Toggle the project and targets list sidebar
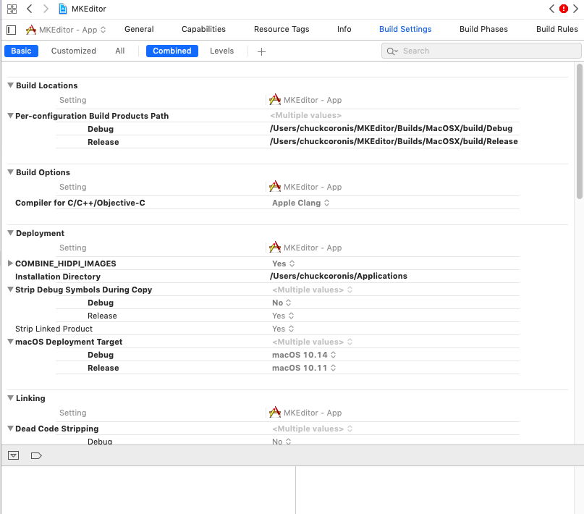 pyautogui.click(x=12, y=30)
